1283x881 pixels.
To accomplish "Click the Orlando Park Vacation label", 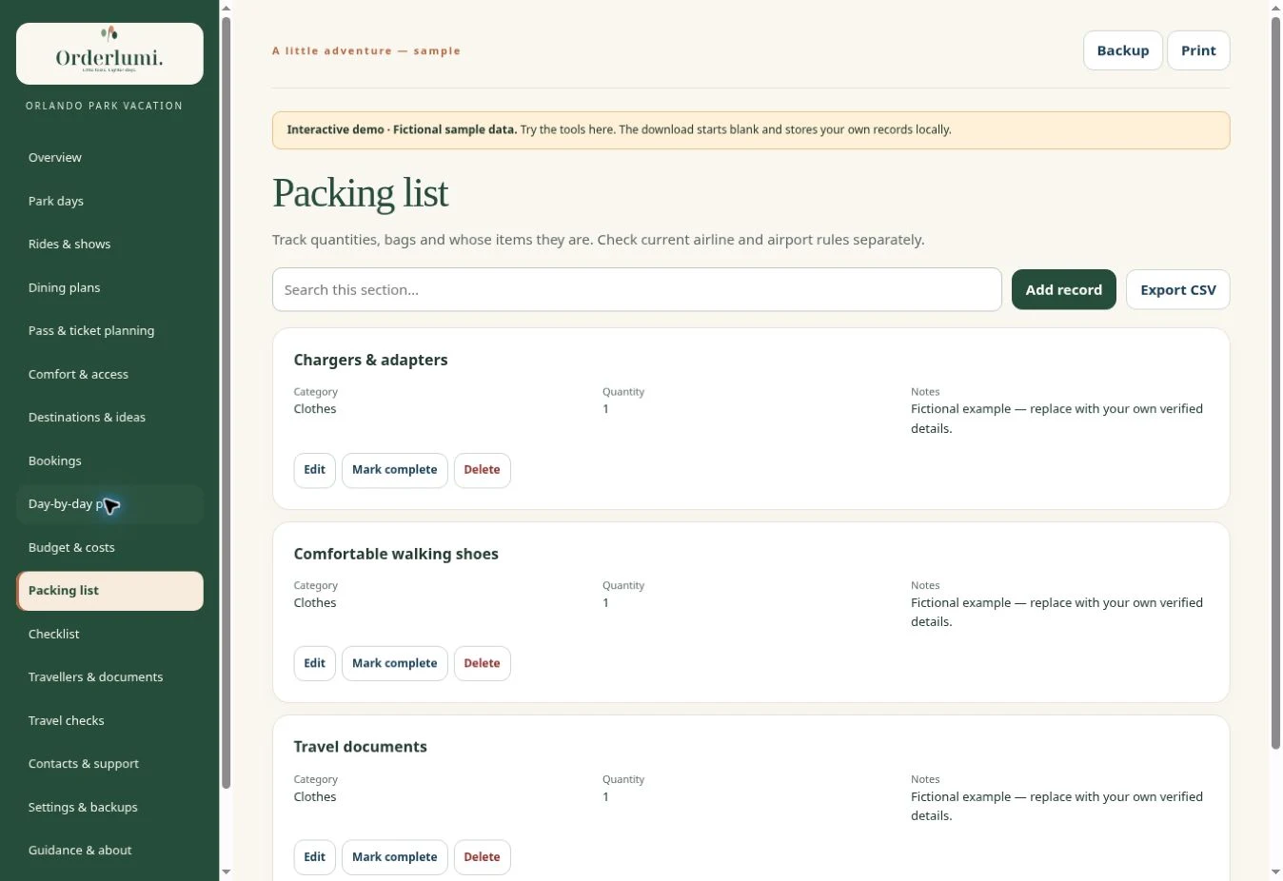I will pos(105,106).
